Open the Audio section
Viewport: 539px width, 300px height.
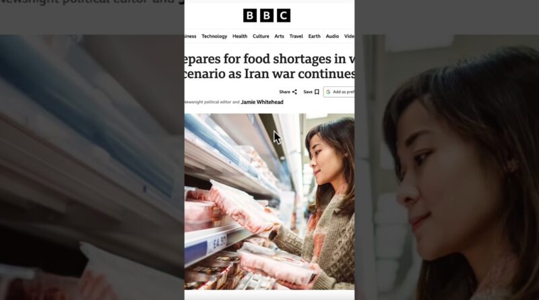point(332,36)
